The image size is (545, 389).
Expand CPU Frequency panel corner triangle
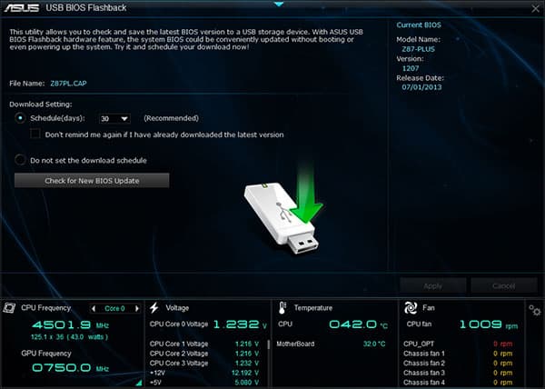click(x=139, y=383)
